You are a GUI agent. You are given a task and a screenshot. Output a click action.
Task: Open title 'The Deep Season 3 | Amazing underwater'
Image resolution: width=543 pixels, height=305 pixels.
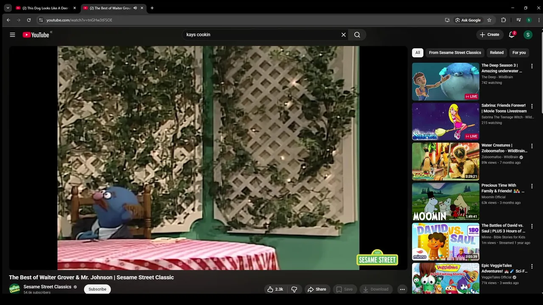[x=502, y=68]
